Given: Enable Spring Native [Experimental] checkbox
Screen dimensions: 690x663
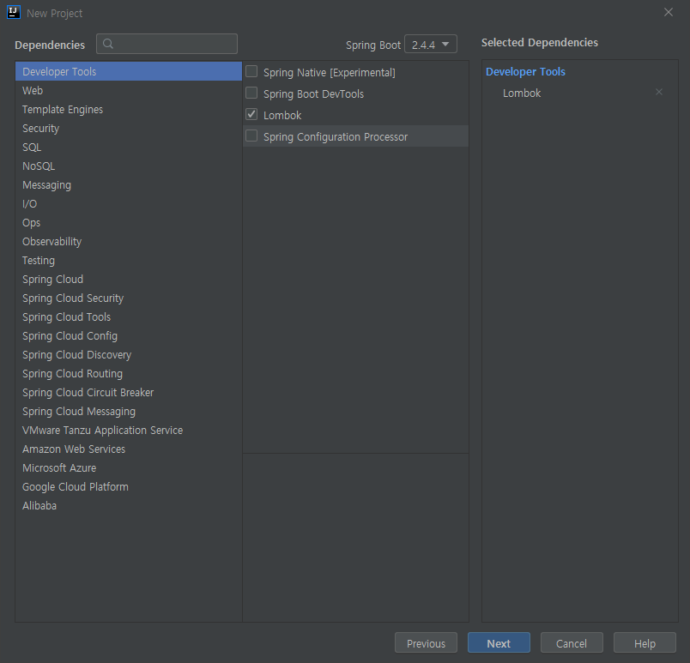Looking at the screenshot, I should (x=251, y=71).
